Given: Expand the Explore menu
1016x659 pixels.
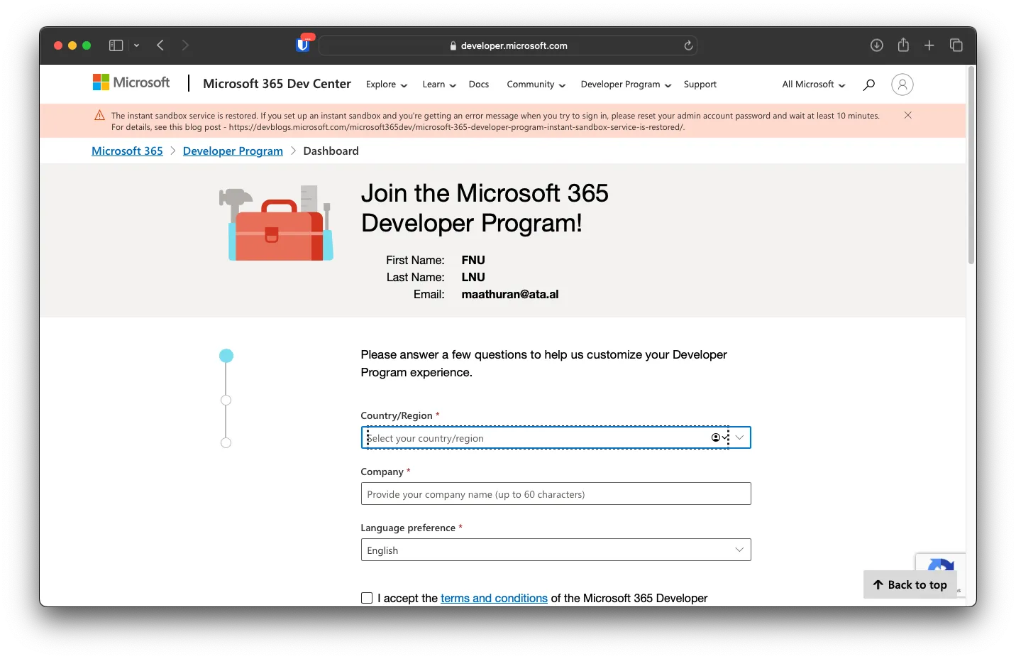Looking at the screenshot, I should click(x=387, y=85).
